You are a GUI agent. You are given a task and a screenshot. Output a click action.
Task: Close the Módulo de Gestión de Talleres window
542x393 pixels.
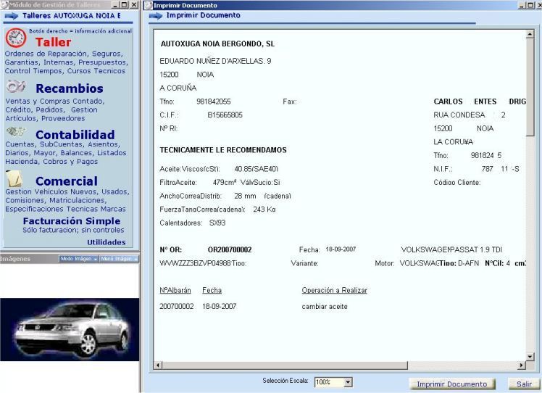tap(134, 5)
